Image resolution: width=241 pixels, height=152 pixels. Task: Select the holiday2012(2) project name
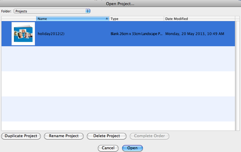(51, 34)
